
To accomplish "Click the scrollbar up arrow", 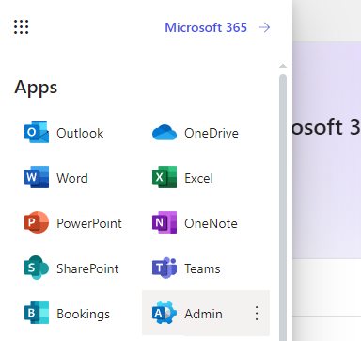I will pos(283,66).
